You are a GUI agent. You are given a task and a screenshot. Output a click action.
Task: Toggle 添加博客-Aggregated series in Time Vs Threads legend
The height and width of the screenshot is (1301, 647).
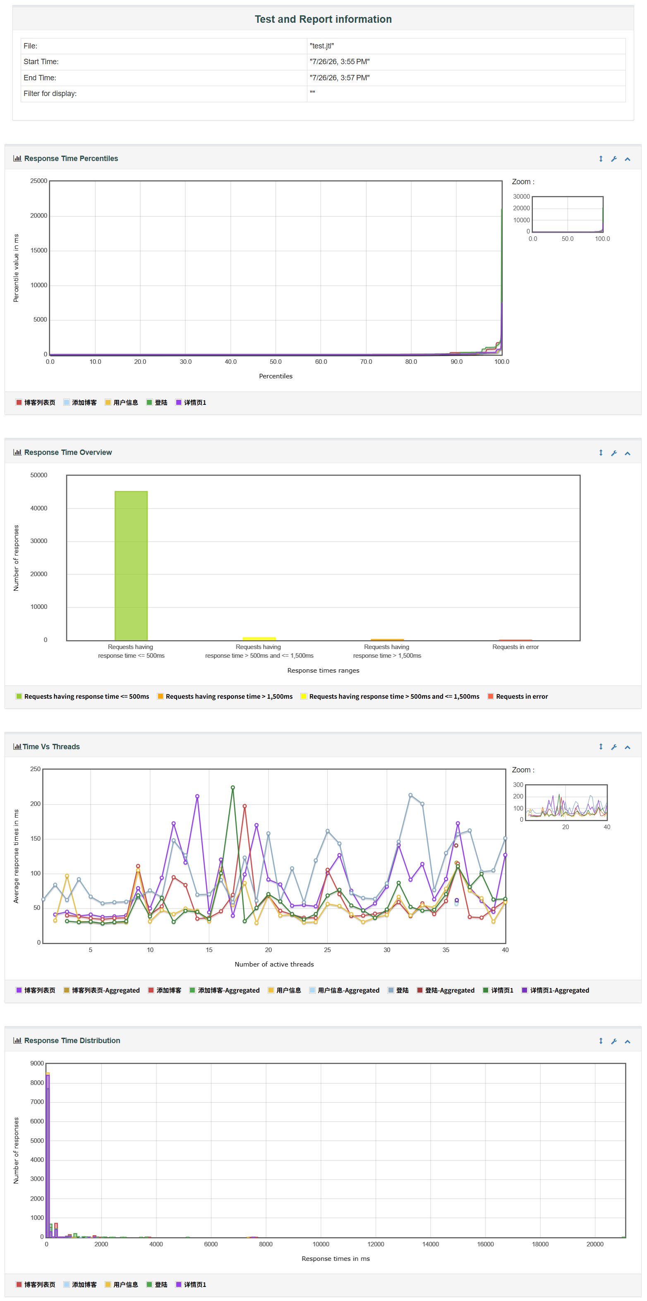224,991
